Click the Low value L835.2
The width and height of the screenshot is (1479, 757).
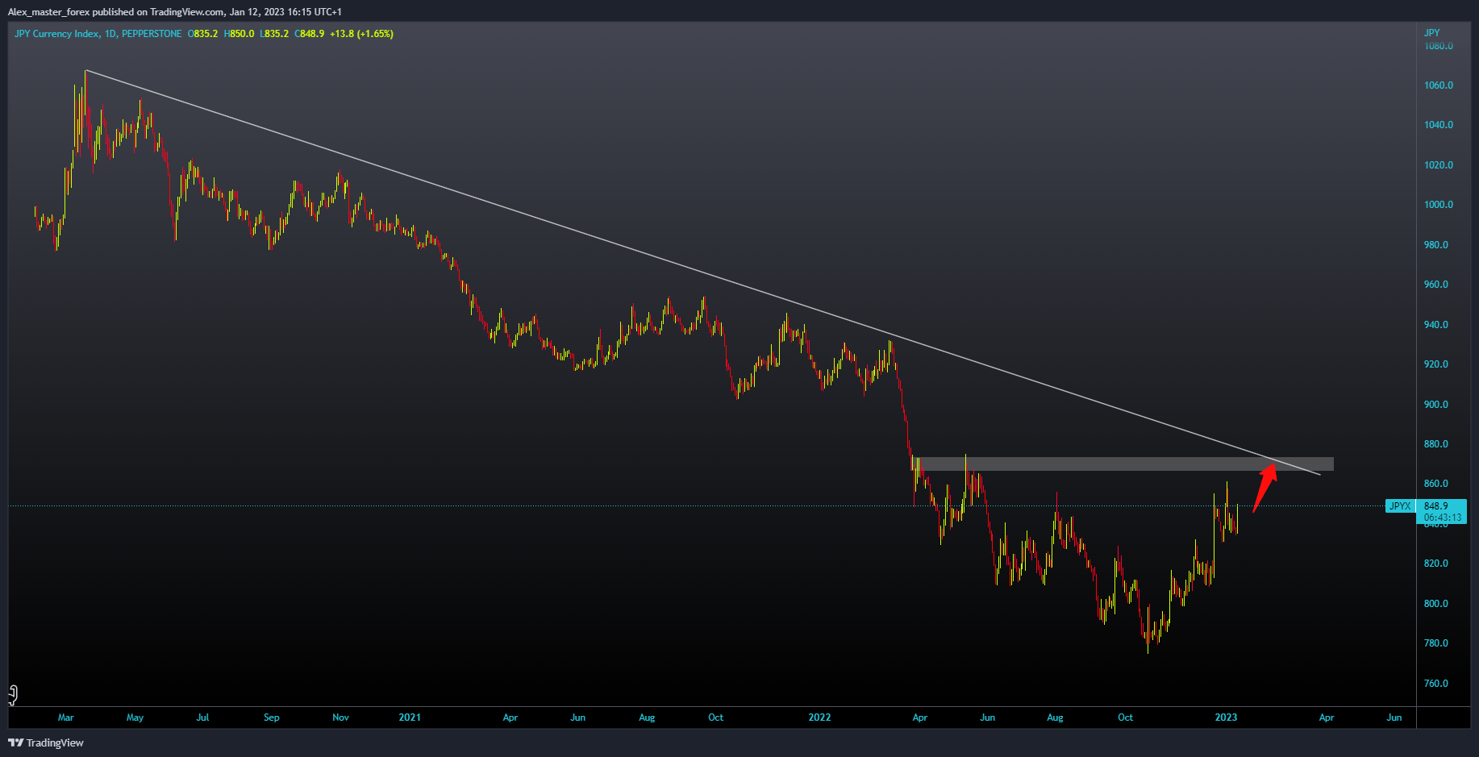(274, 34)
